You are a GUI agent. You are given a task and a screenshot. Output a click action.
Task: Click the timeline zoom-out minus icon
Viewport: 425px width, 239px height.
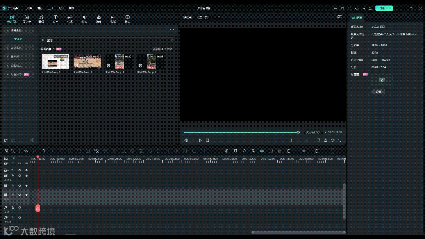point(289,151)
